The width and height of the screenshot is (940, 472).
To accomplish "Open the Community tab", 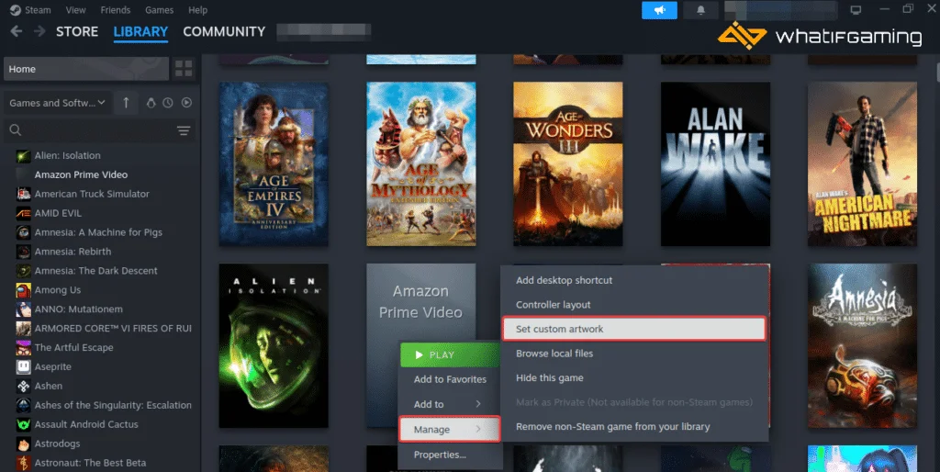I will (x=224, y=31).
